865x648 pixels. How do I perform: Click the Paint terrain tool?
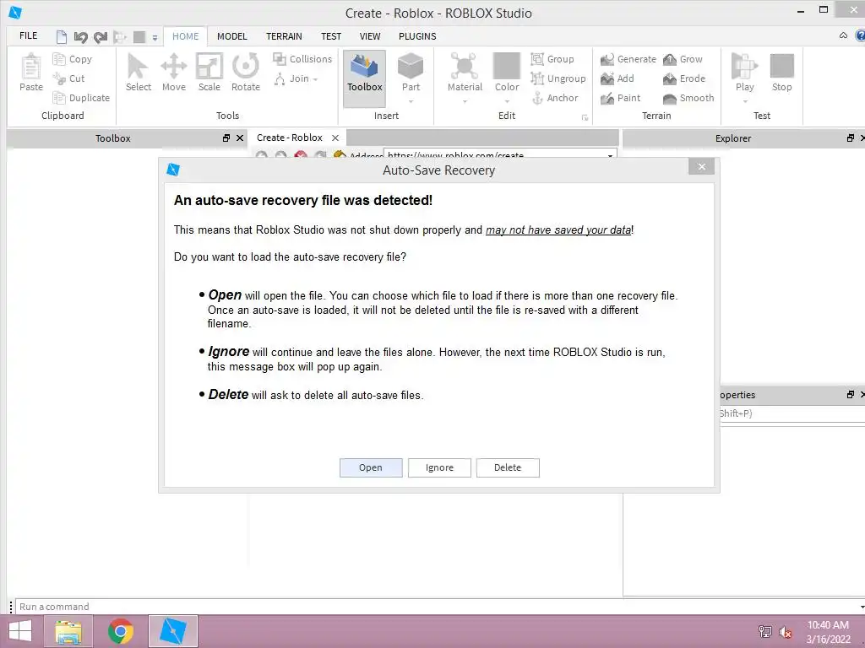tap(621, 98)
